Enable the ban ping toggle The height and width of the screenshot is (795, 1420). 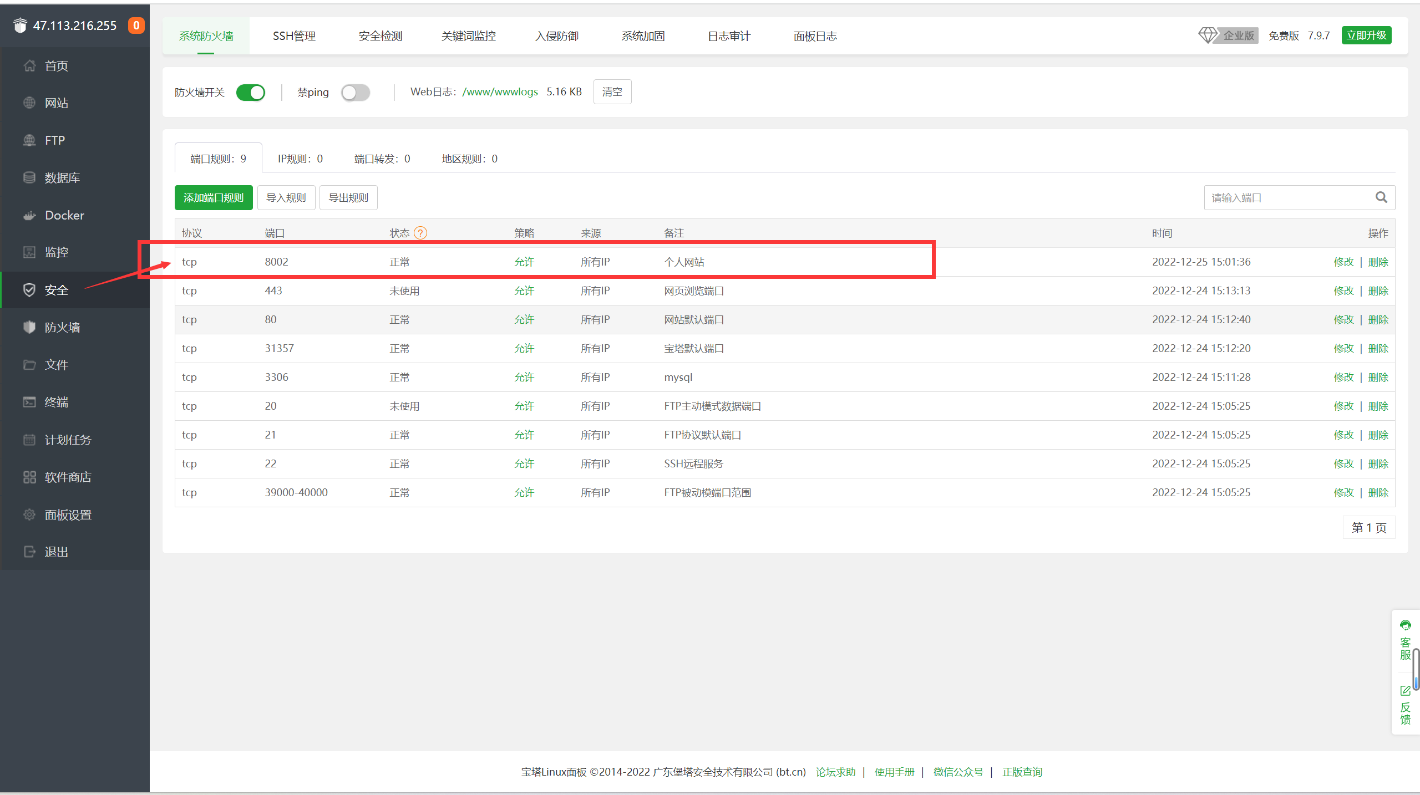356,93
